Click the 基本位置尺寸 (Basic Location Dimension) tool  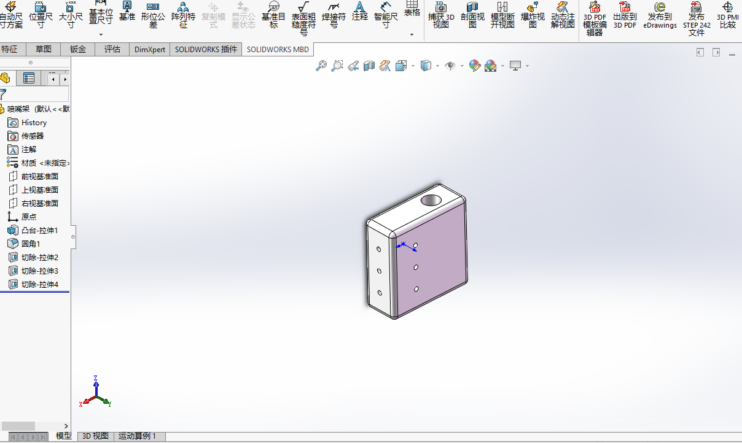click(x=101, y=12)
